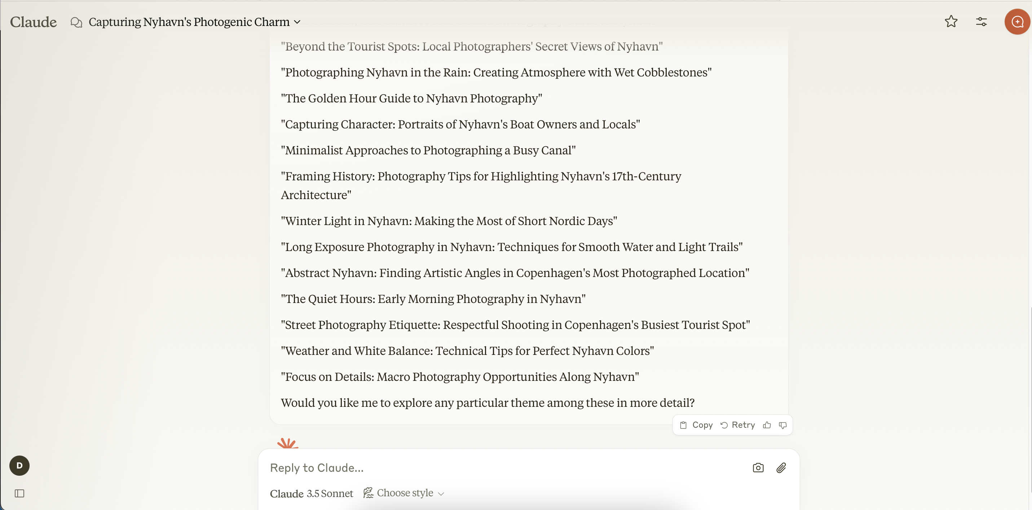Click the Capturing Nyhavn's Photogenic Charm title
The width and height of the screenshot is (1032, 510).
click(x=189, y=22)
